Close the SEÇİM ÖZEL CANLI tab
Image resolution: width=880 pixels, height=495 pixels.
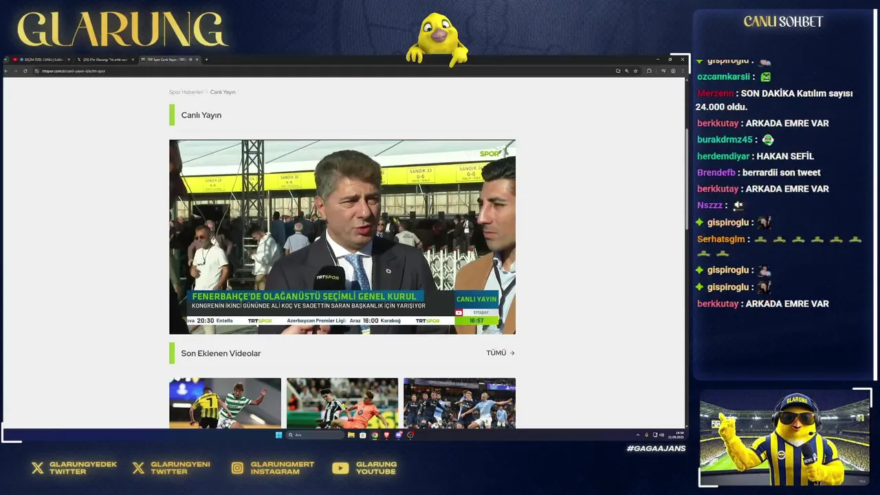(x=69, y=60)
